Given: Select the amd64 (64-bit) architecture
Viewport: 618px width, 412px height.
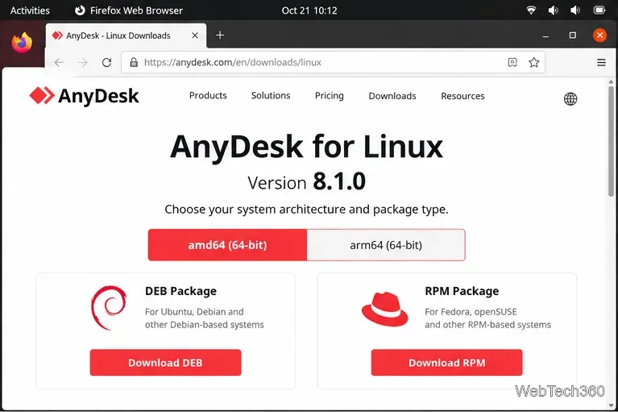Looking at the screenshot, I should 227,245.
